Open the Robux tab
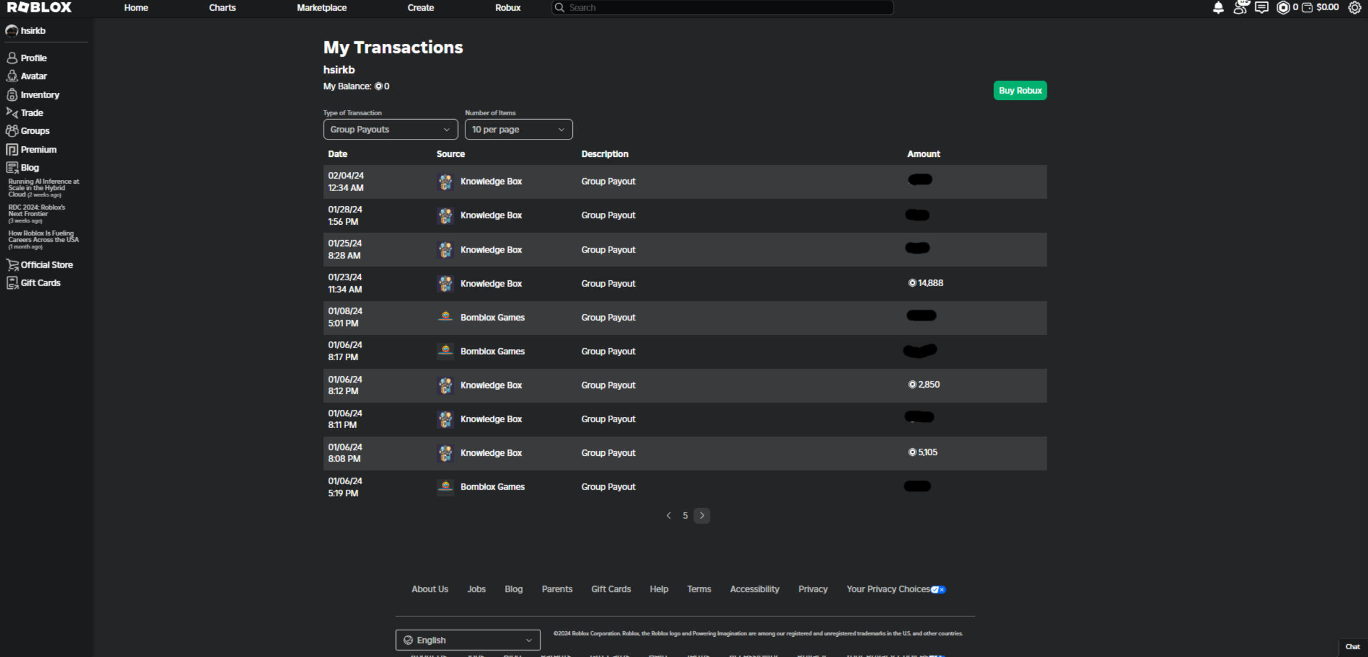The image size is (1368, 657). pos(508,7)
